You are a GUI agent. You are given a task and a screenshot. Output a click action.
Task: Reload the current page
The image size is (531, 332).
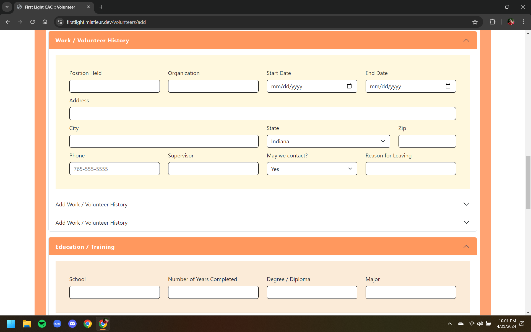click(x=32, y=22)
